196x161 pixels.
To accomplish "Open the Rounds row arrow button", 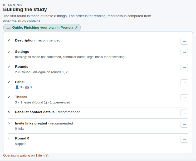I will (x=184, y=67).
